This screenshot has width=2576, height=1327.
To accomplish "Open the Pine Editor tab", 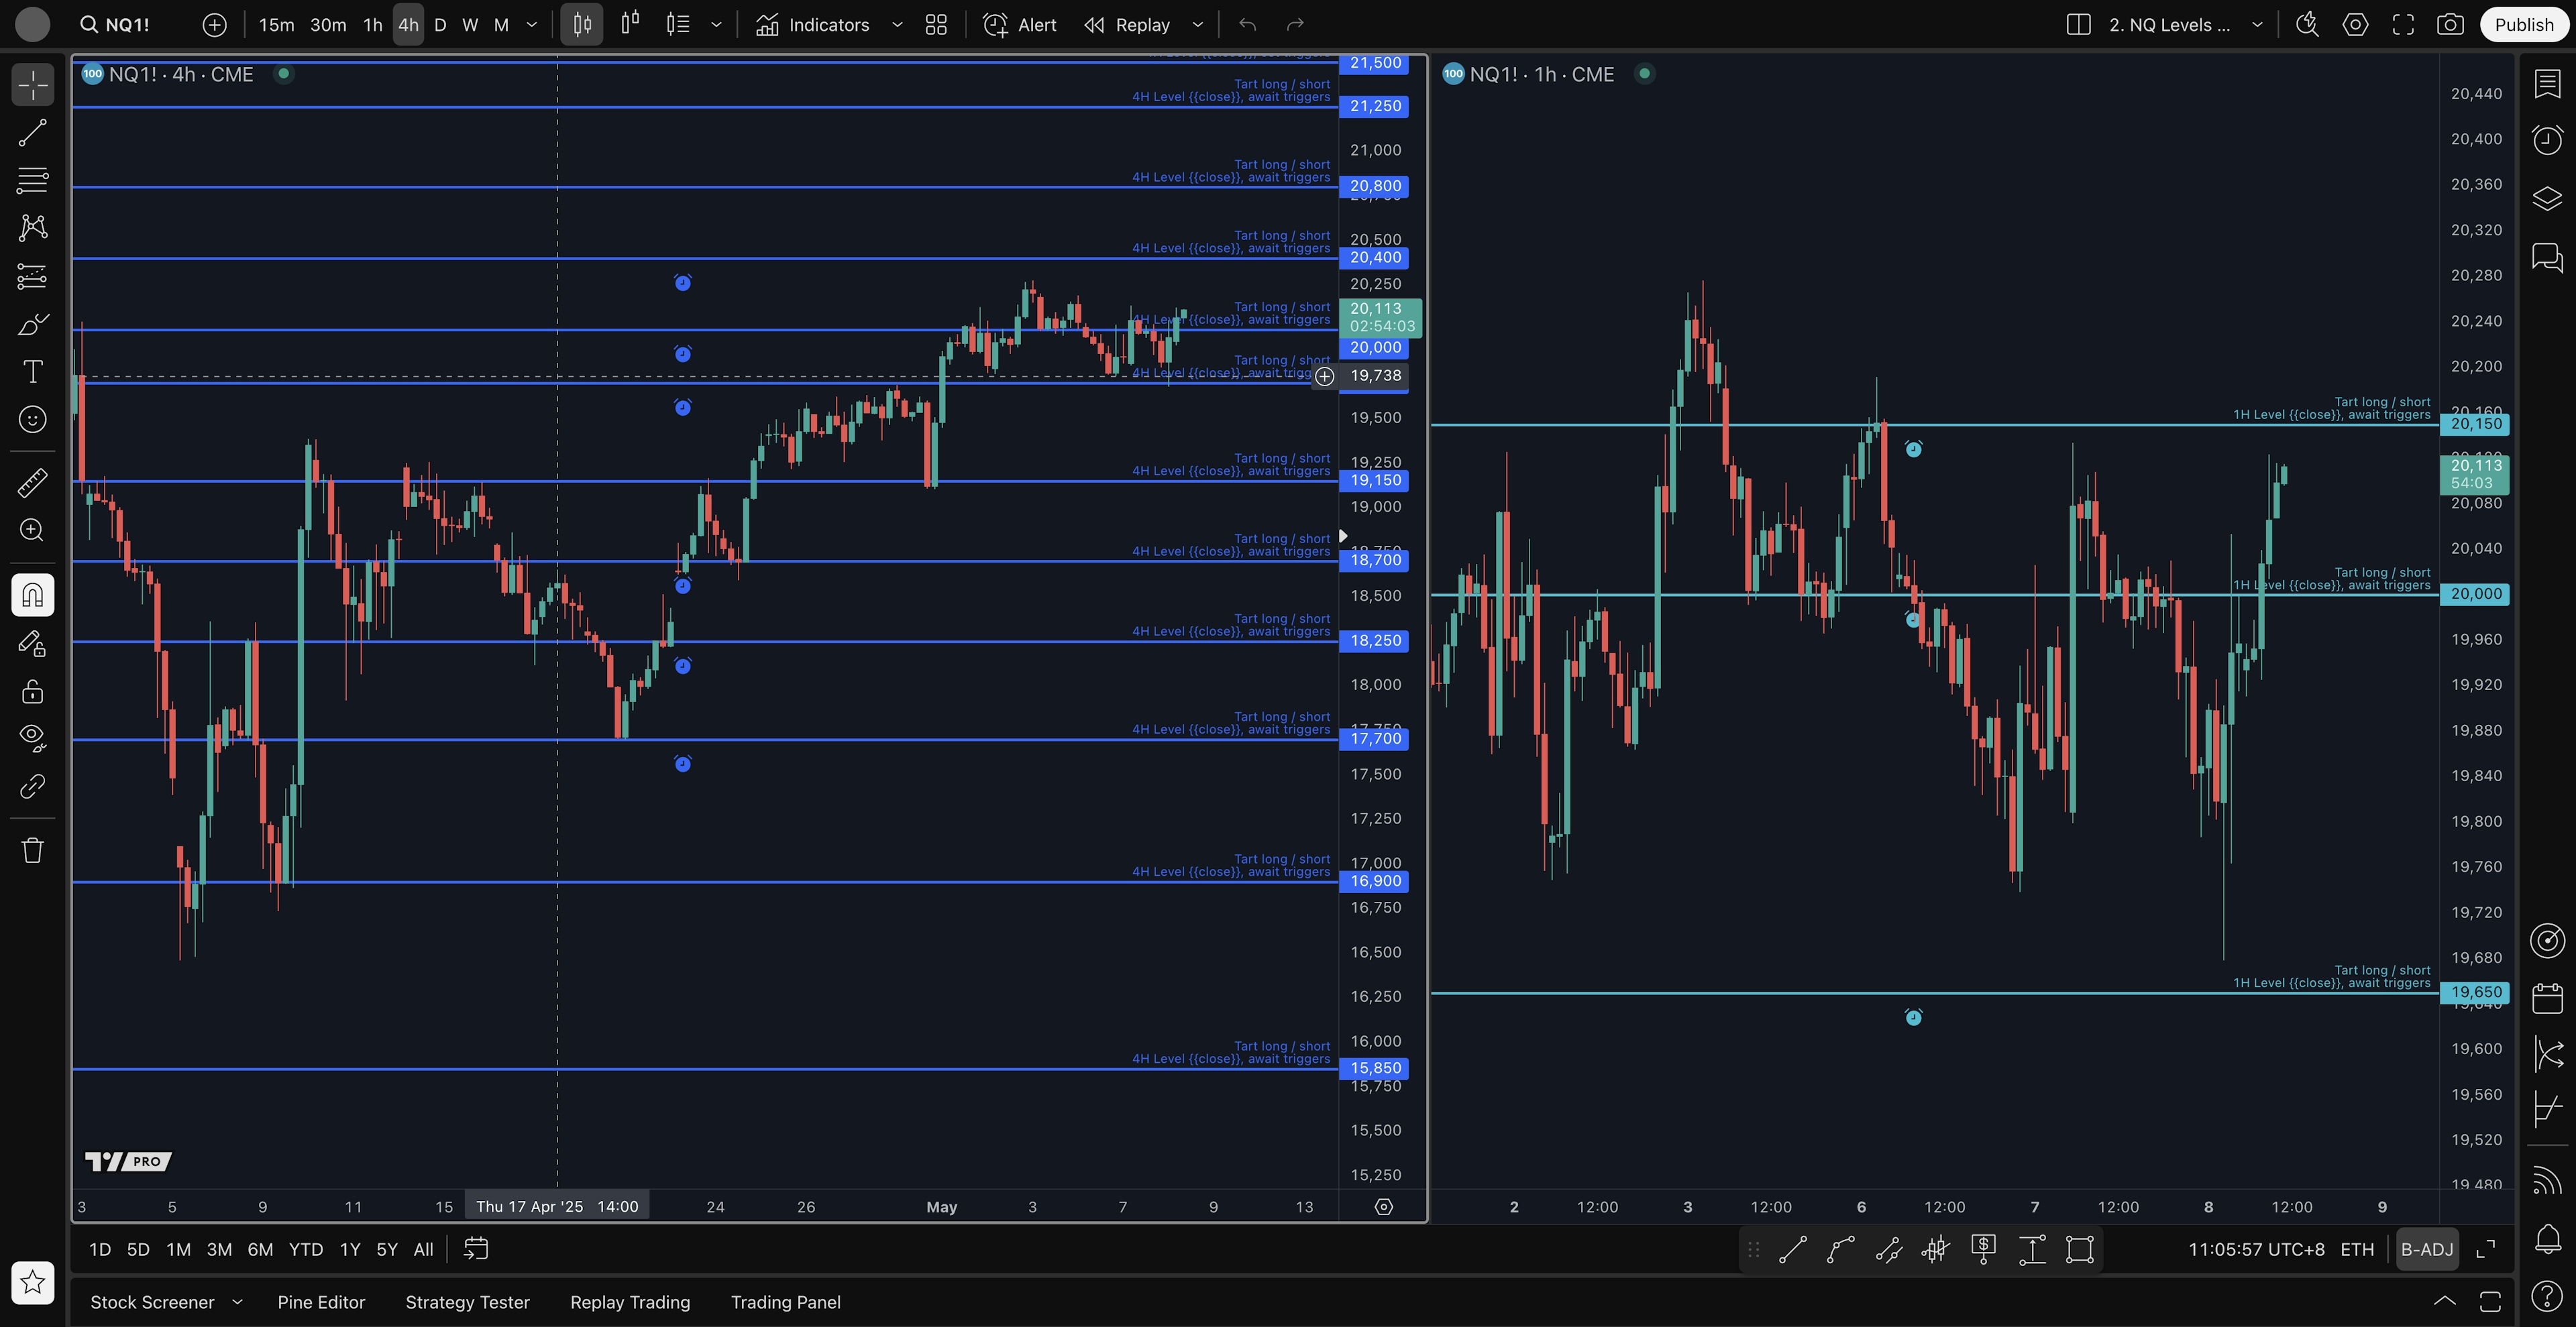I will coord(321,1302).
